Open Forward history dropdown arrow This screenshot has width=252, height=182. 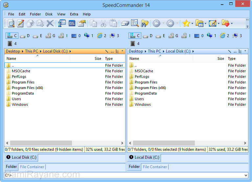(x=177, y=23)
